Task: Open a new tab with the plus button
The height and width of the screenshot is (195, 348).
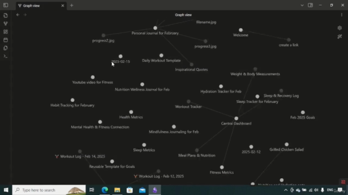Action: (x=71, y=5)
